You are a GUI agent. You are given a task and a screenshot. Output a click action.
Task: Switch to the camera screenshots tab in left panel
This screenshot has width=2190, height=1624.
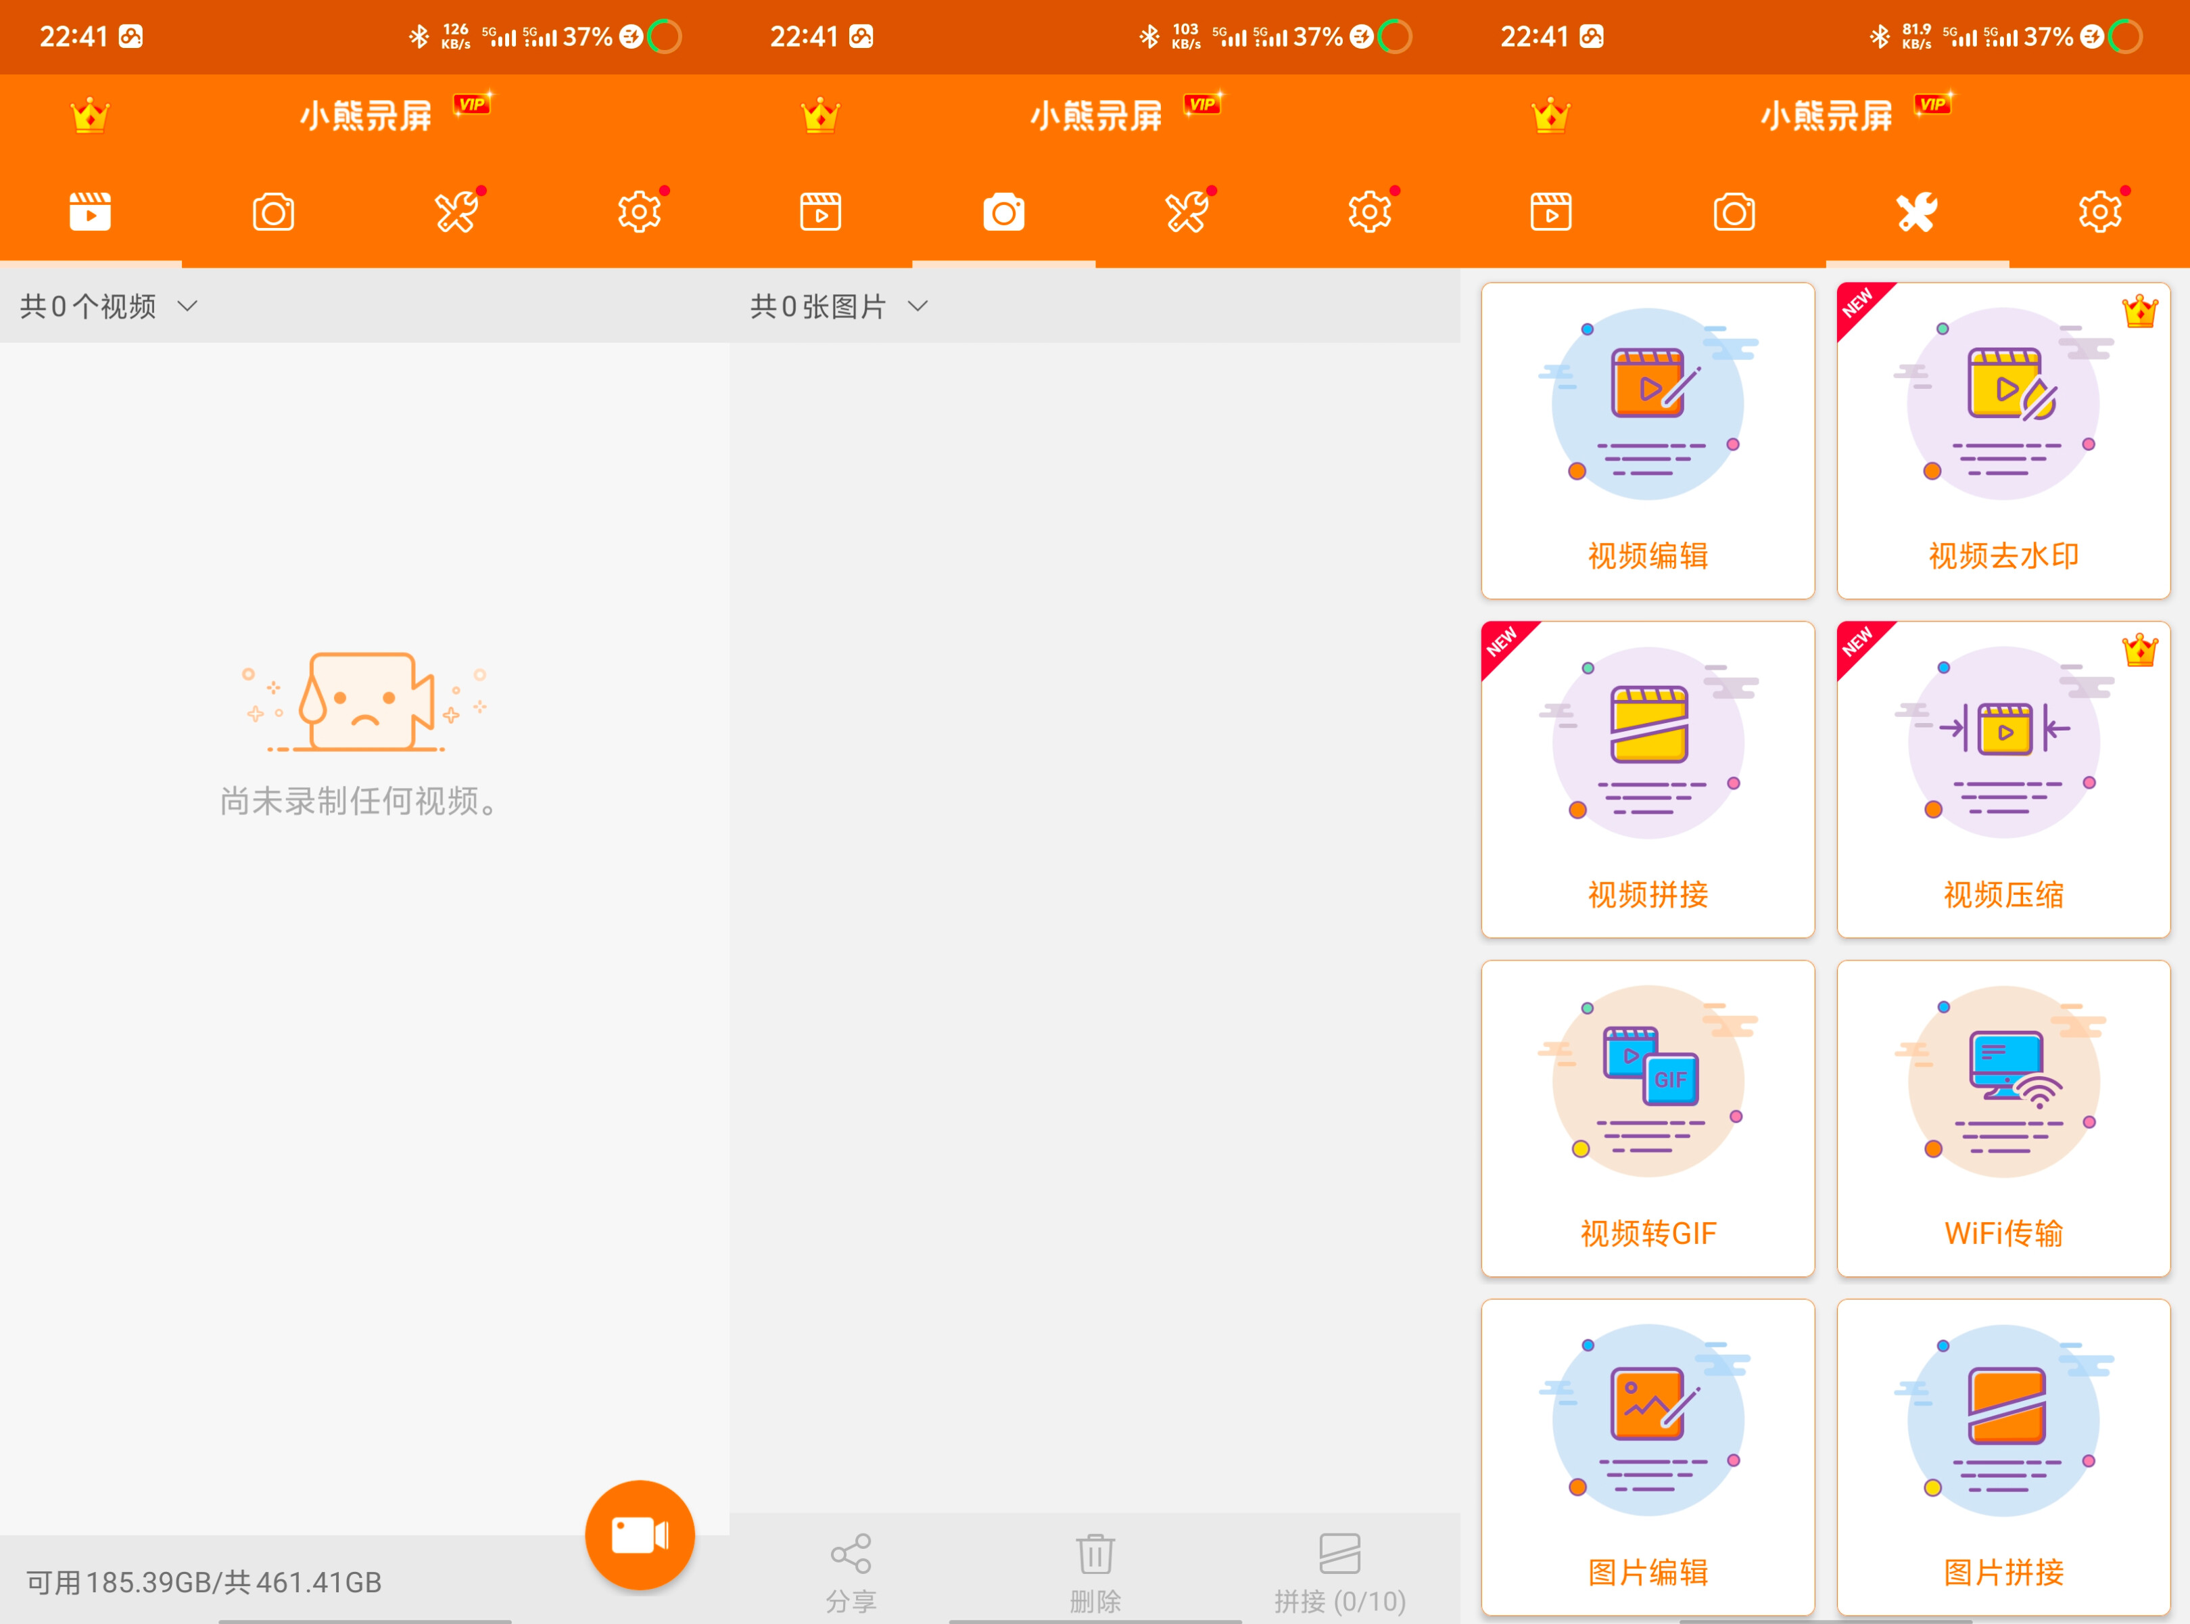(x=273, y=212)
